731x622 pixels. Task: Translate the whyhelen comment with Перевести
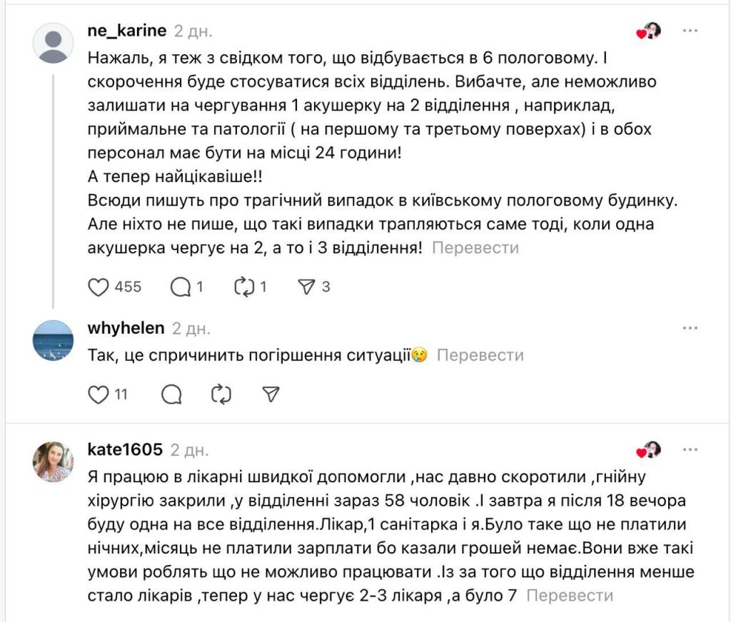480,355
